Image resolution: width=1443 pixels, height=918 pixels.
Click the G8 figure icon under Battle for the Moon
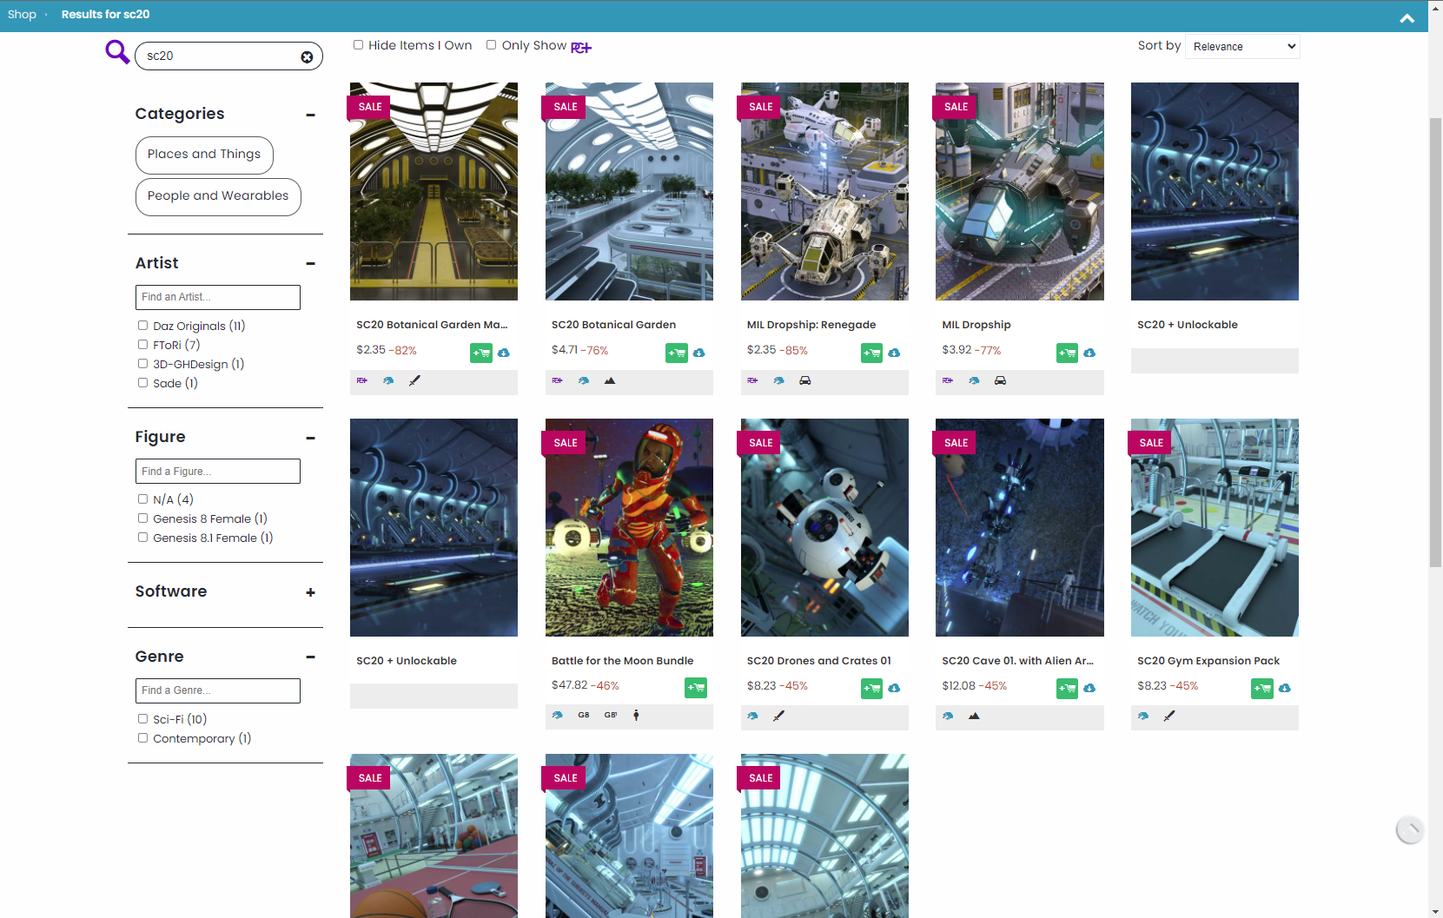(x=584, y=715)
